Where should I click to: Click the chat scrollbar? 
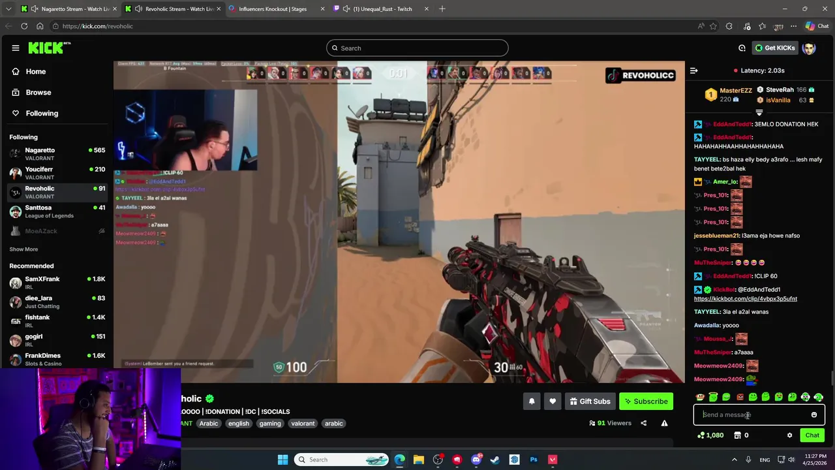(x=832, y=379)
